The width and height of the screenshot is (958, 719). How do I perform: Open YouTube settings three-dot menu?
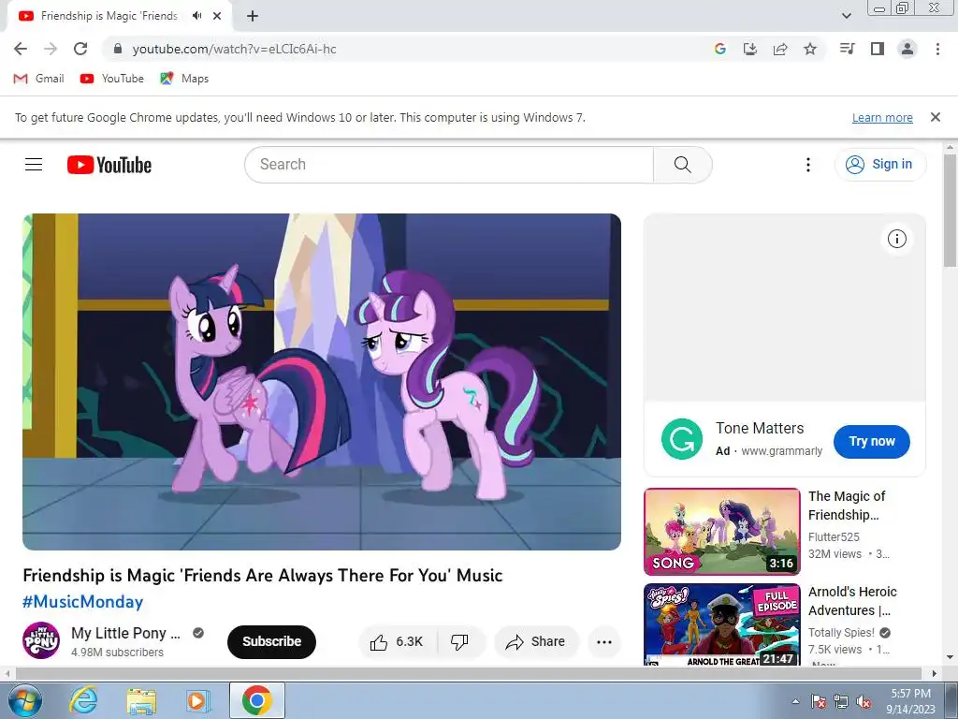(807, 165)
